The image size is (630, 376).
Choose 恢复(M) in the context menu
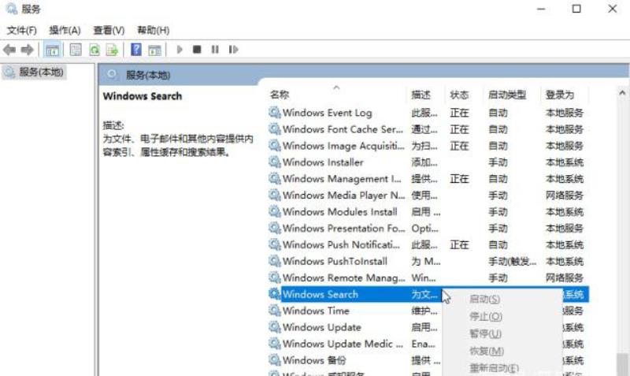[x=487, y=351]
